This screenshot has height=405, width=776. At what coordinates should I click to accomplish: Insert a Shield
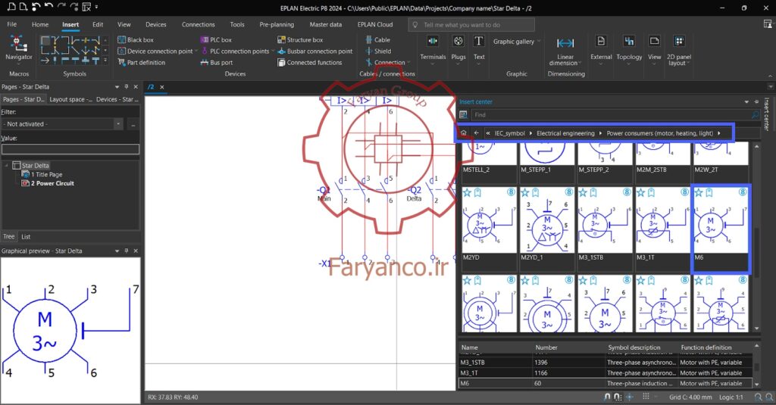tap(378, 51)
